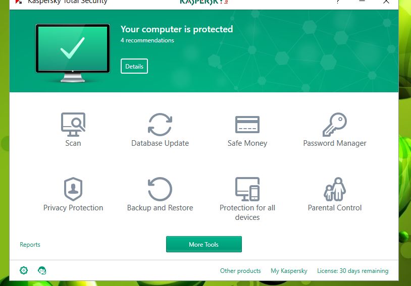Open the Password Manager key icon
This screenshot has width=411, height=286.
335,125
